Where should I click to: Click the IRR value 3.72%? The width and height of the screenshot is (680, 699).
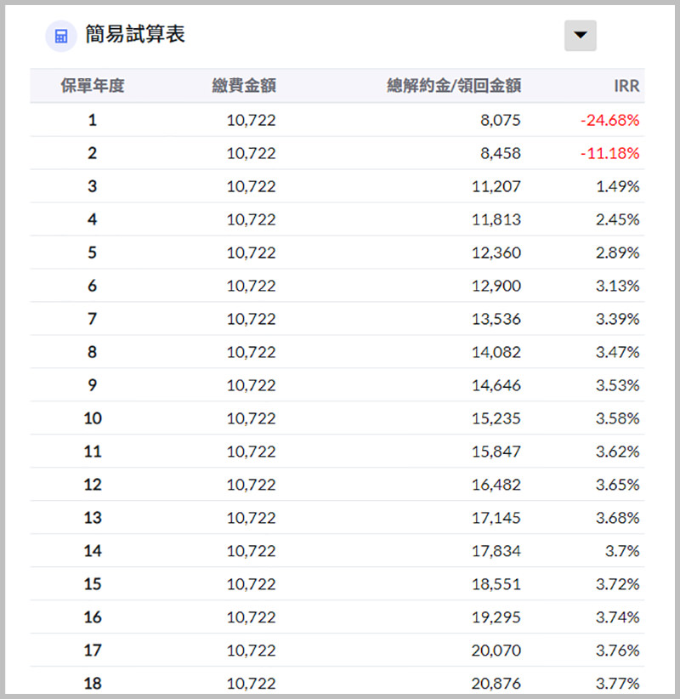coord(618,584)
